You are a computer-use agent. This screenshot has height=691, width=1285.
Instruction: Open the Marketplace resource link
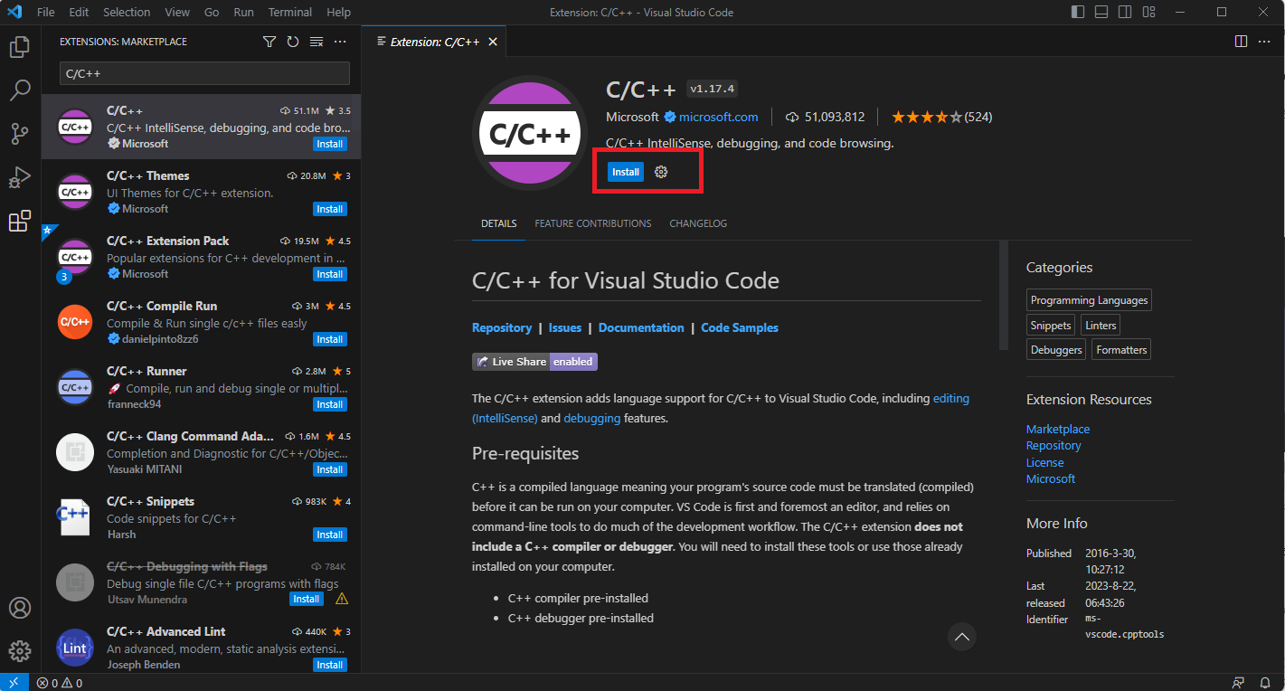[1058, 429]
